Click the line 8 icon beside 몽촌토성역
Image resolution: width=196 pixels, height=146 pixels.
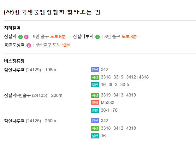pyautogui.click(x=29, y=45)
